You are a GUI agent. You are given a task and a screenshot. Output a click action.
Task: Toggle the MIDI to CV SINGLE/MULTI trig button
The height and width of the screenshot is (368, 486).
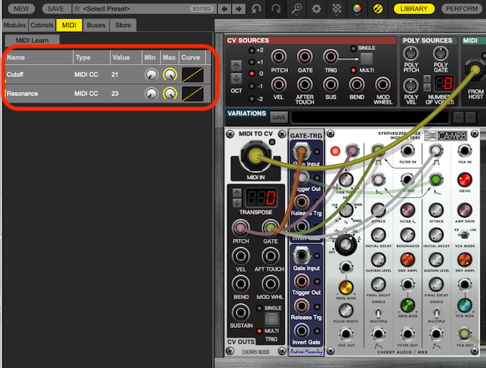point(271,319)
